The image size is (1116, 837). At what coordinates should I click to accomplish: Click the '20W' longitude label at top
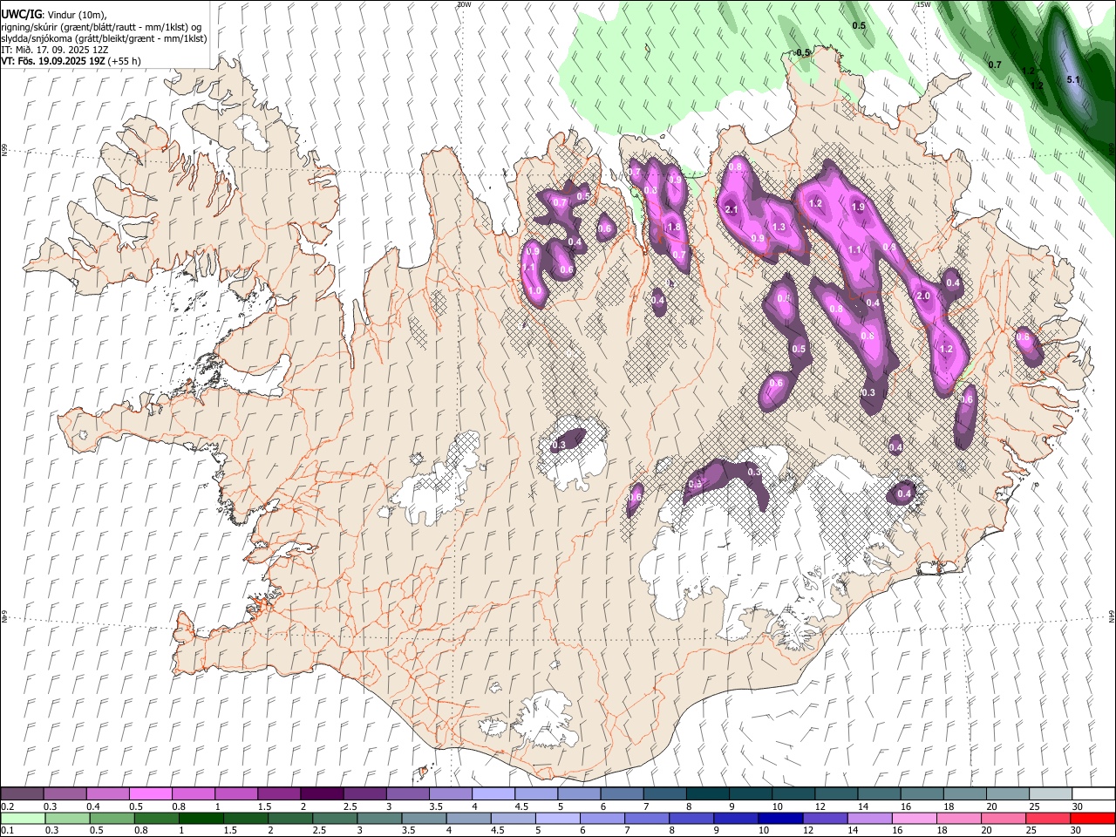click(464, 4)
